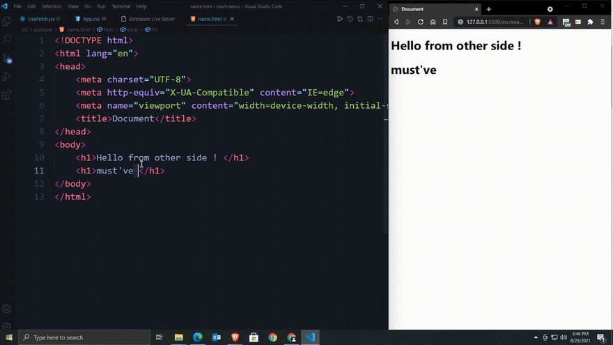Open the Windows Start menu
Screen dimensions: 613x345
(x=9, y=337)
